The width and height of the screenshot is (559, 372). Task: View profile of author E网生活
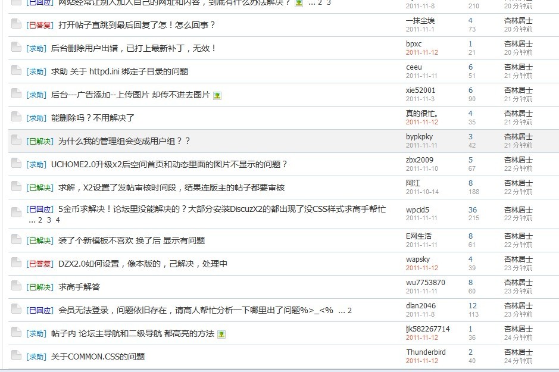(x=419, y=236)
